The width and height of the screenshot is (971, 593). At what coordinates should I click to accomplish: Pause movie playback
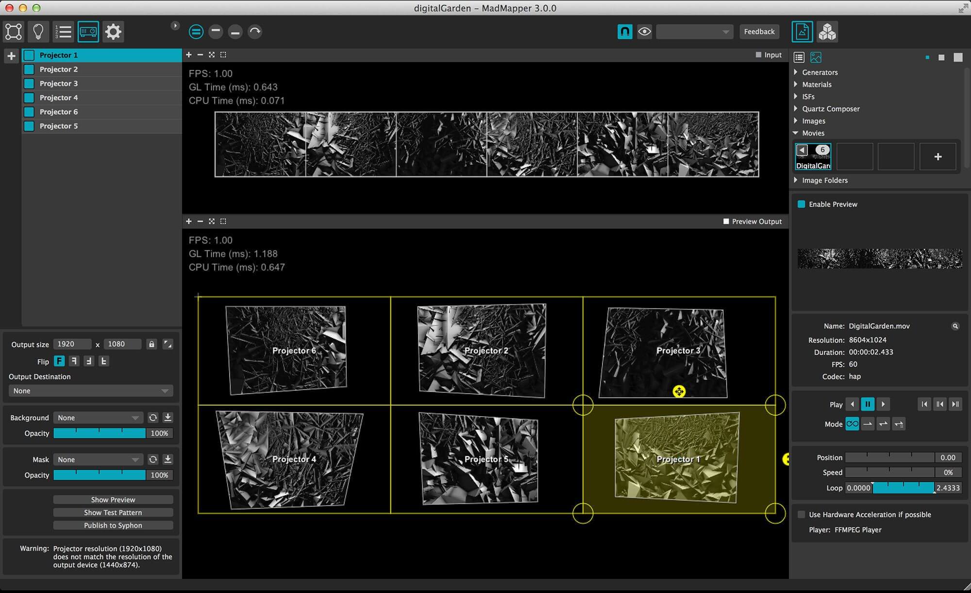pyautogui.click(x=868, y=404)
